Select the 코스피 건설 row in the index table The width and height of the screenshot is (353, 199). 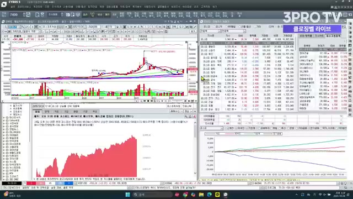247,102
